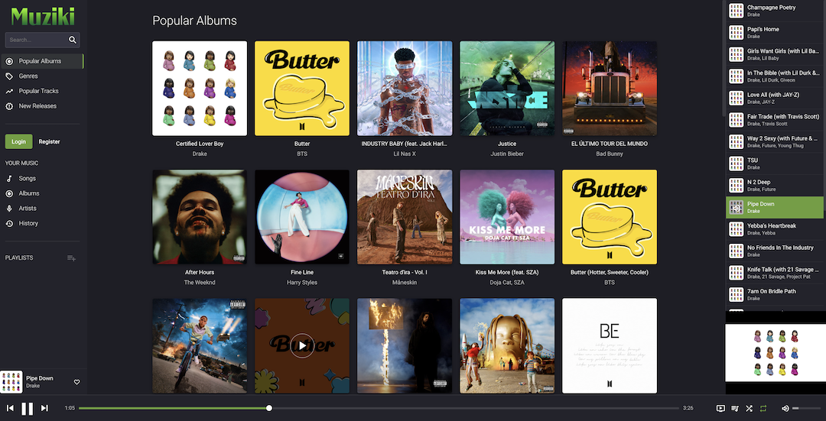Click the Genres tag icon

click(9, 76)
